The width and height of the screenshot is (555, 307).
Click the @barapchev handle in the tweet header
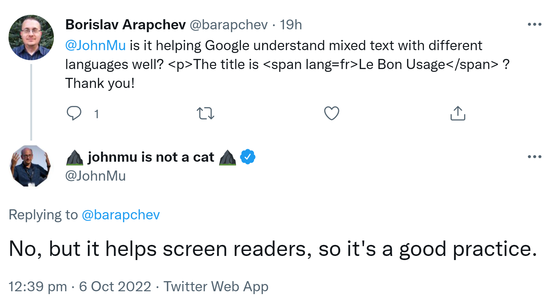pyautogui.click(x=228, y=25)
